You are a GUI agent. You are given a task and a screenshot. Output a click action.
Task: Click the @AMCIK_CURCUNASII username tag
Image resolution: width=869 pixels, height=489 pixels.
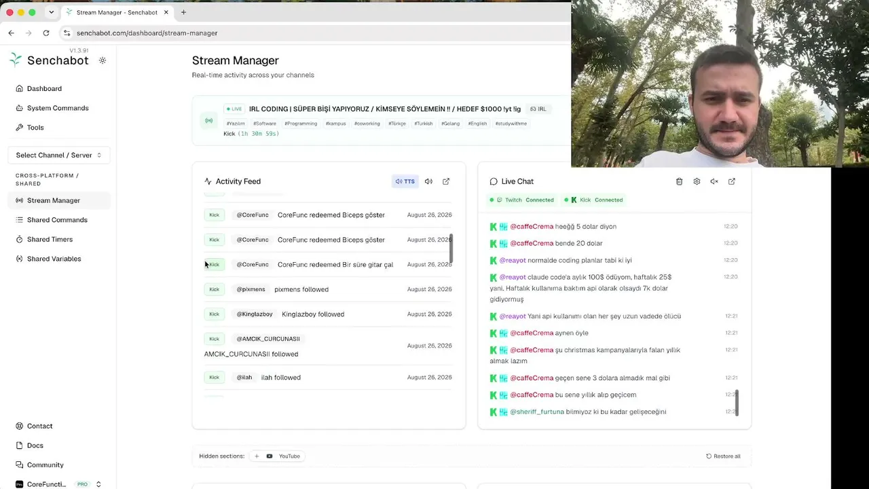(x=268, y=339)
